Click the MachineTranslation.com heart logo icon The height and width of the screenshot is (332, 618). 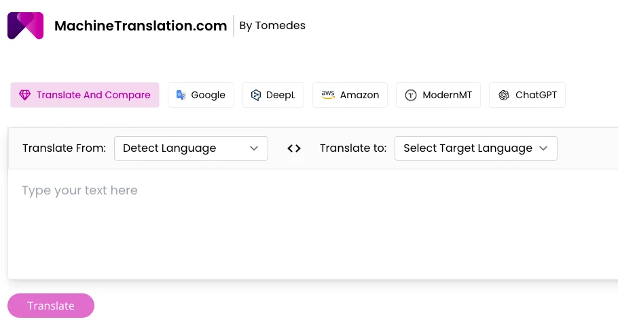click(x=25, y=26)
